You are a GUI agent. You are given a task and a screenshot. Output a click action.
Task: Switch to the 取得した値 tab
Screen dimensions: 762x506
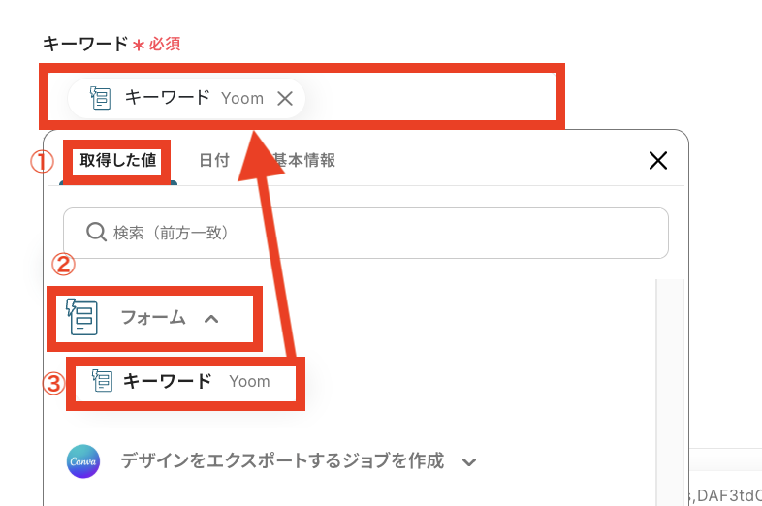point(117,160)
